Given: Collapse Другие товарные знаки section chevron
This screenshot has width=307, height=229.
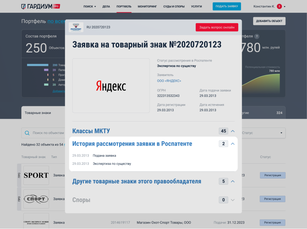Looking at the screenshot, I should tap(232, 181).
